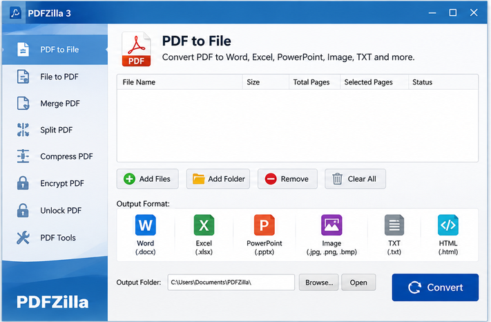Open the PDF to File section
The image size is (491, 322).
pos(55,50)
